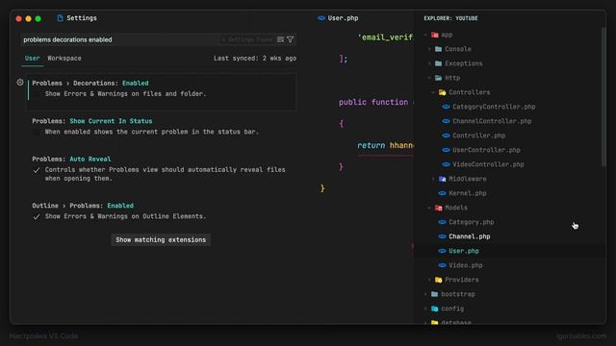Click the User.php tab PHP icon
This screenshot has width=616, height=346.
(321, 18)
